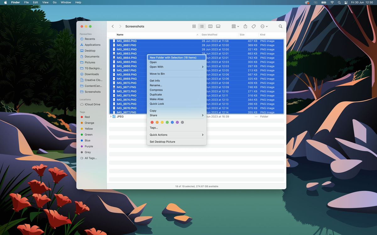Screen dimensions: 377x235
Task: Open Downloads from the sidebar
Action: tap(91, 74)
